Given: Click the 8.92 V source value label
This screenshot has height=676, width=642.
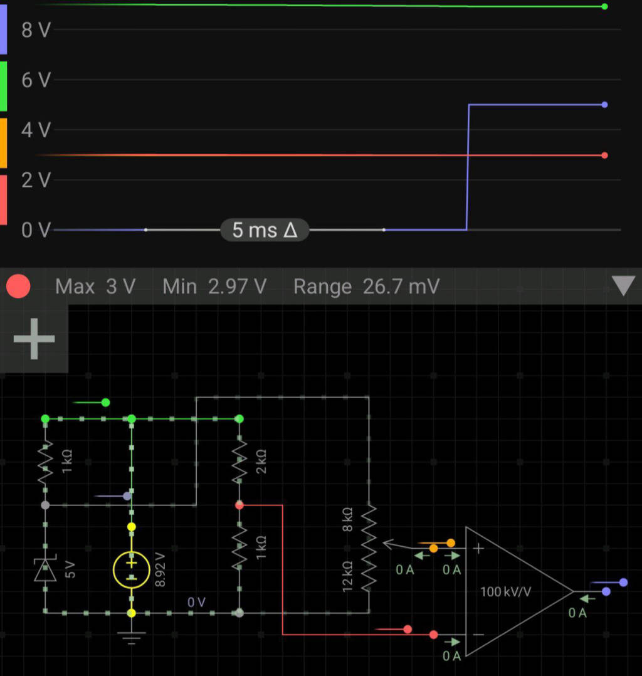Looking at the screenshot, I should click(160, 569).
